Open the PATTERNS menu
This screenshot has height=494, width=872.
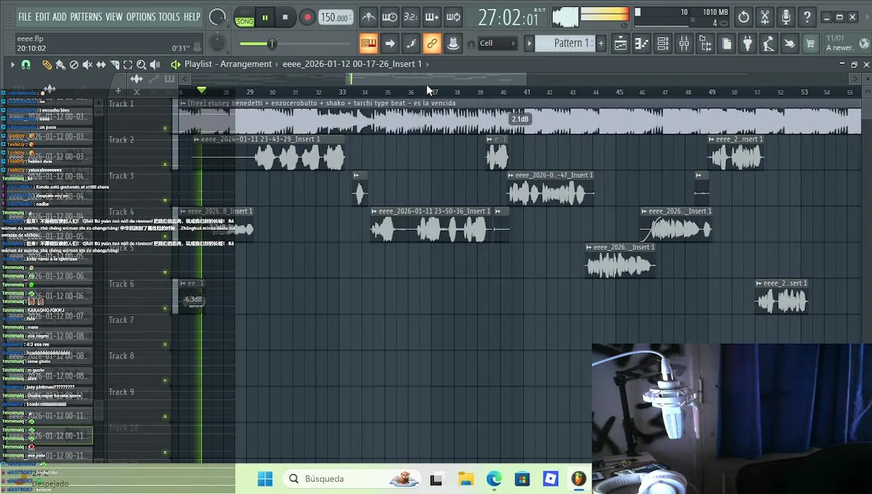pos(86,17)
